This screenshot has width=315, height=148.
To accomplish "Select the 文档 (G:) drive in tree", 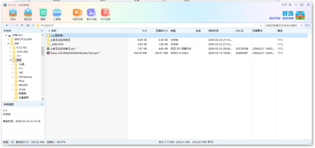I will pyautogui.click(x=17, y=35).
